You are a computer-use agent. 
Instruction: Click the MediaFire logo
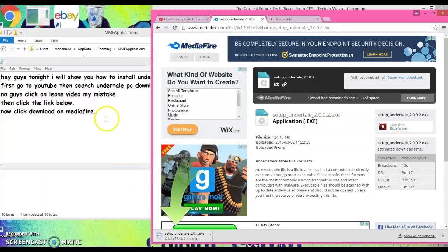[x=192, y=45]
